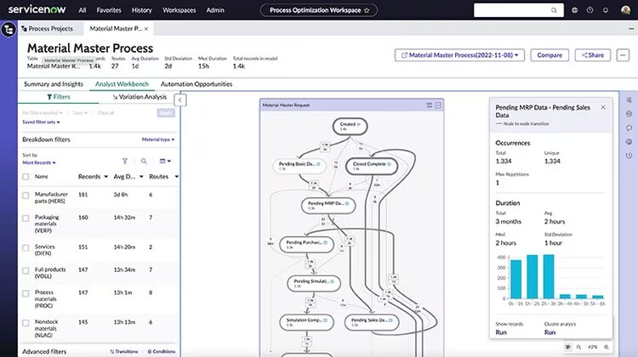Open the Favorites menu
Screen dimensions: 638x357
[x=109, y=10]
